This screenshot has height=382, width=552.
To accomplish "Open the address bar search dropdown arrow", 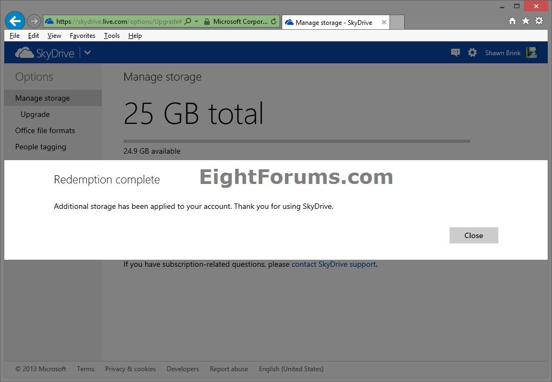I will point(196,22).
